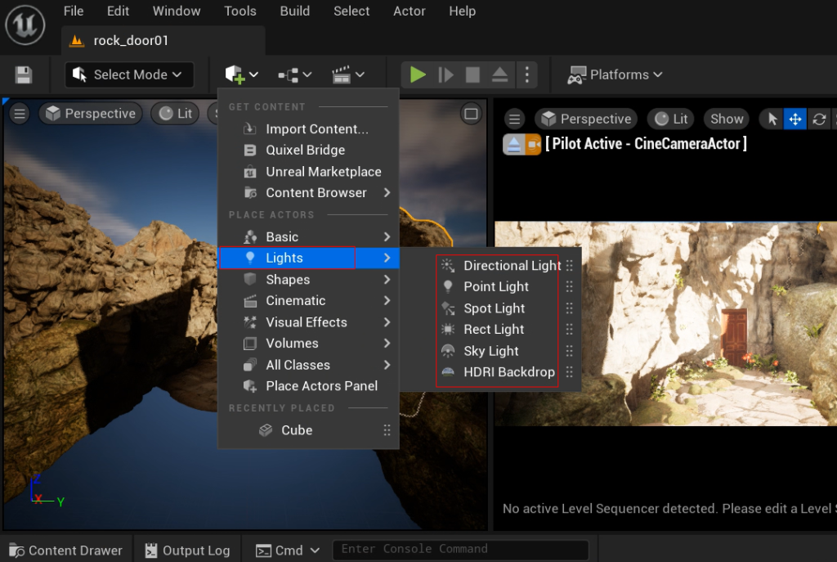Start Play in editor
837x562 pixels.
(x=418, y=74)
